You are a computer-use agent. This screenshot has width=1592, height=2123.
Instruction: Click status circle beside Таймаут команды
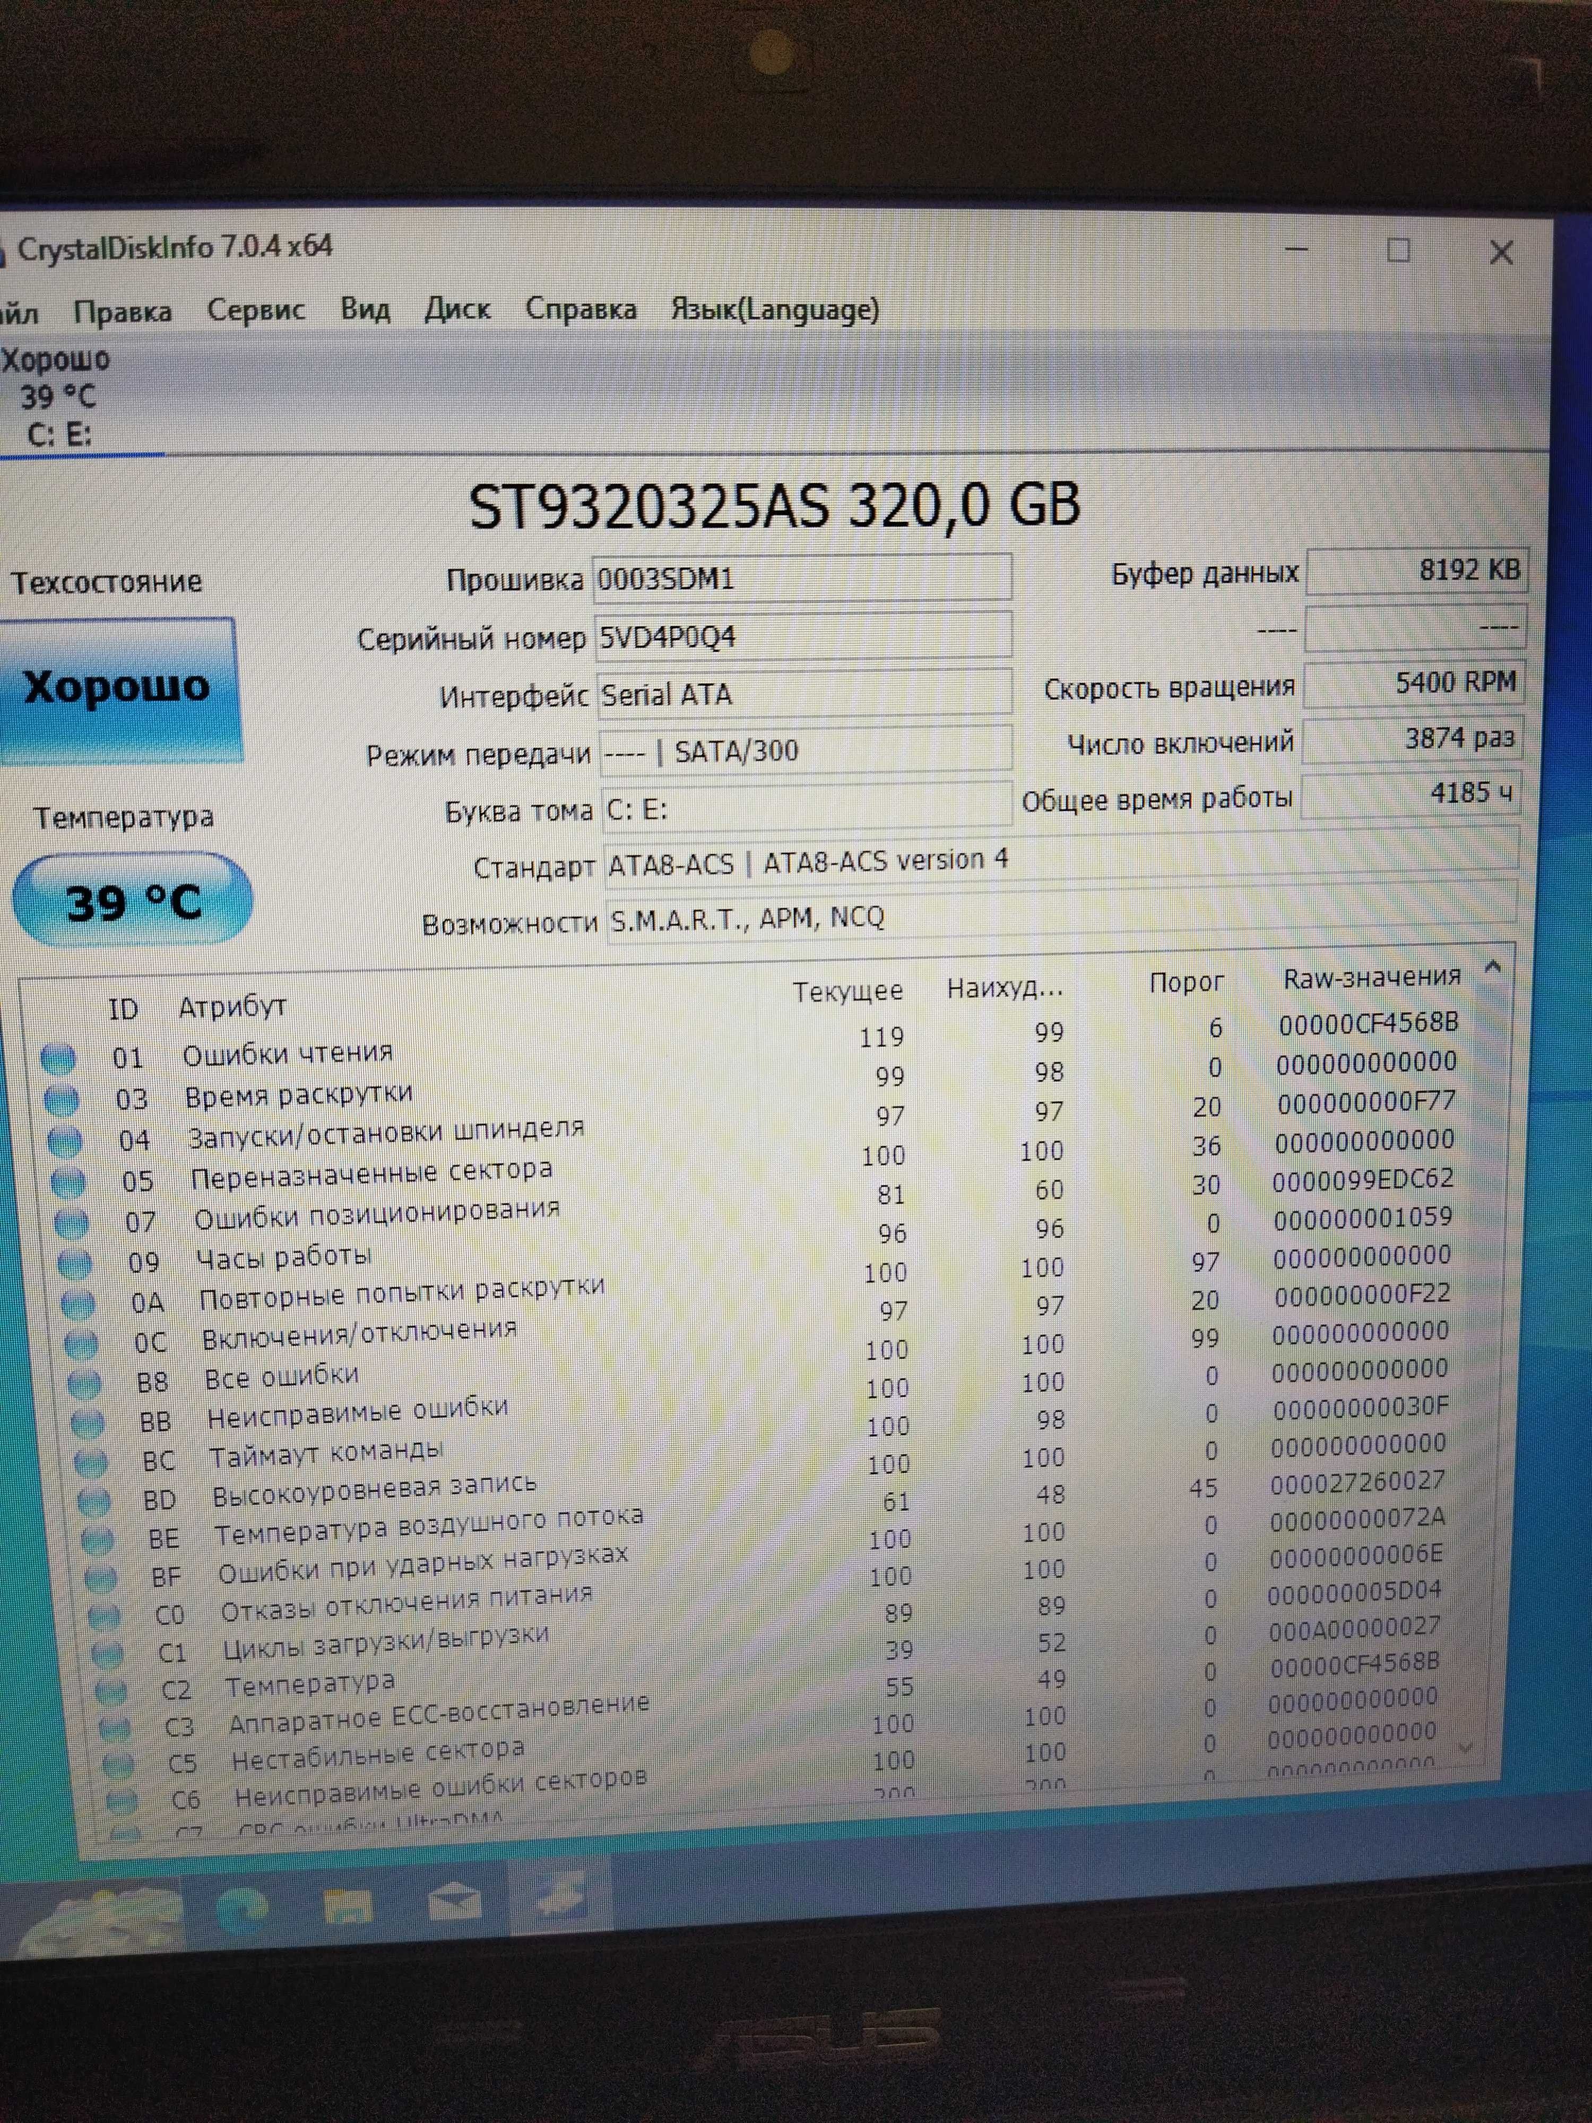pyautogui.click(x=91, y=1462)
